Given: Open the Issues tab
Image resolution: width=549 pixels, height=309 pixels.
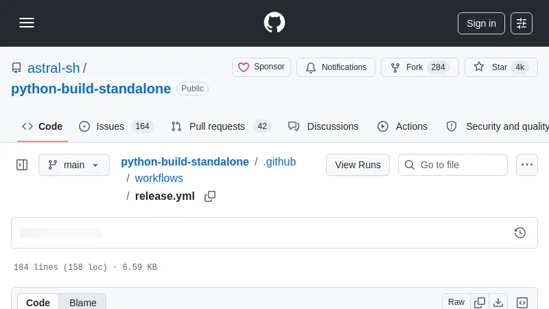Looking at the screenshot, I should click(116, 126).
